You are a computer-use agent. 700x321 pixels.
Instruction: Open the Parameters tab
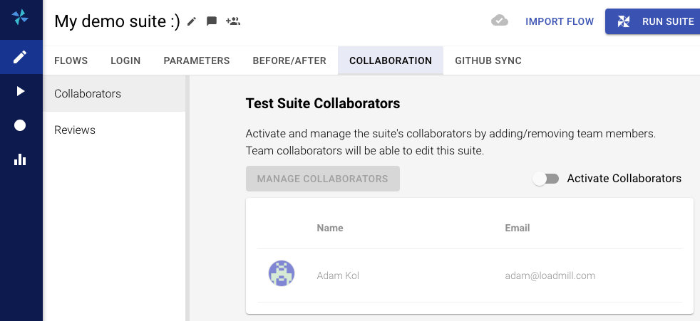point(197,60)
